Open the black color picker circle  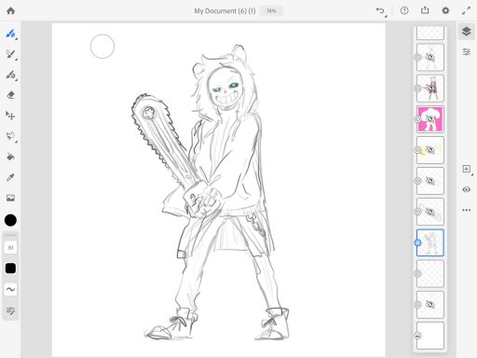10,220
